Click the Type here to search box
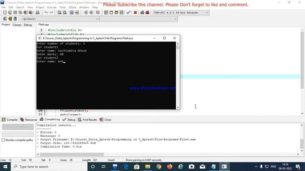 49,167
